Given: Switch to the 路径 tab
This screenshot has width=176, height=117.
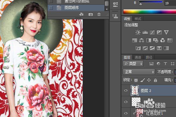Looking at the screenshot, I should [149, 57].
